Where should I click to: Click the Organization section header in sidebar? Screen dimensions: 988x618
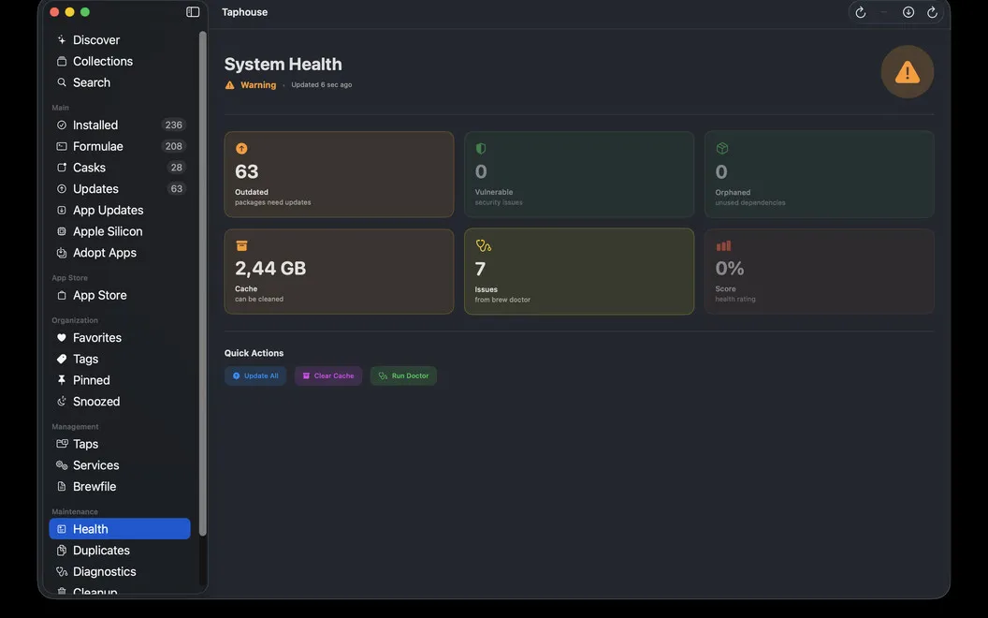(x=75, y=320)
